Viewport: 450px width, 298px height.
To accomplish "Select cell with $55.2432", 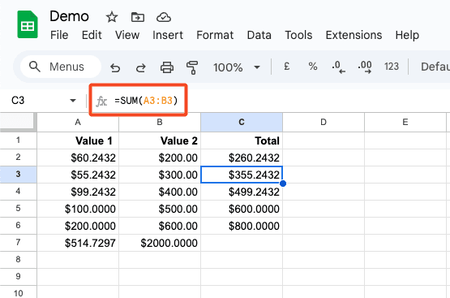I will (78, 175).
